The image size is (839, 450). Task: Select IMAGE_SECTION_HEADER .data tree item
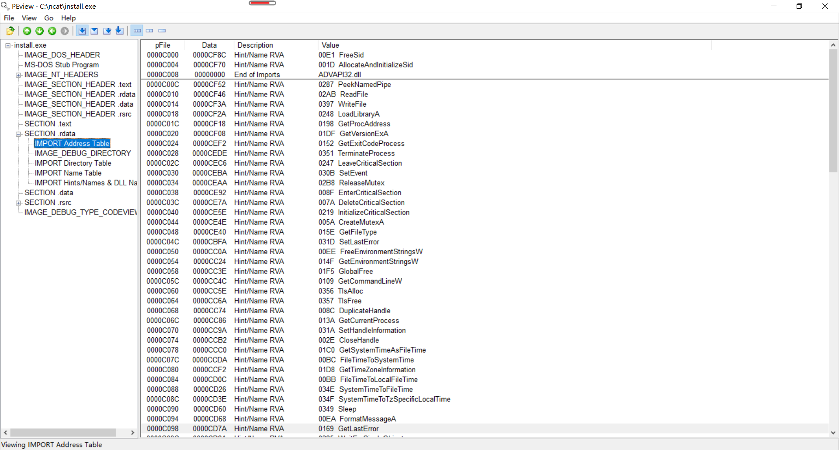[x=79, y=104]
